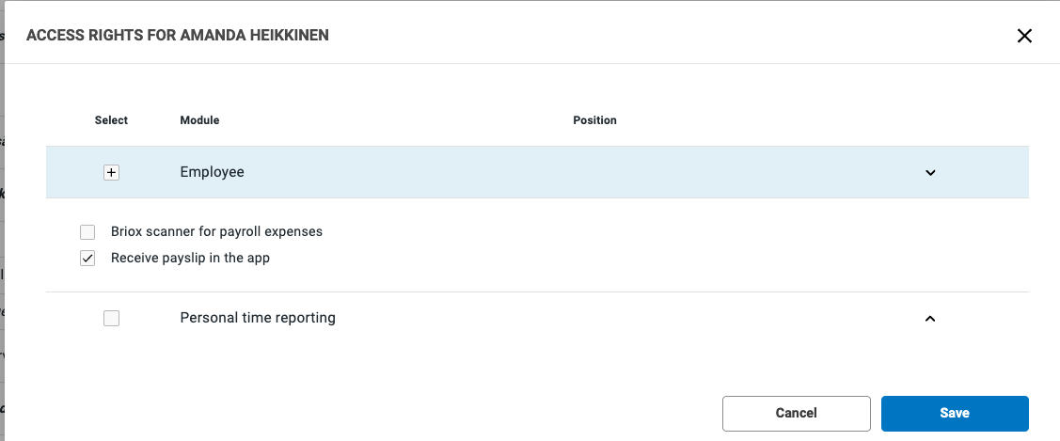The image size is (1060, 441).
Task: Click the dimmed page strip behind dialog
Action: pyautogui.click(x=2, y=235)
